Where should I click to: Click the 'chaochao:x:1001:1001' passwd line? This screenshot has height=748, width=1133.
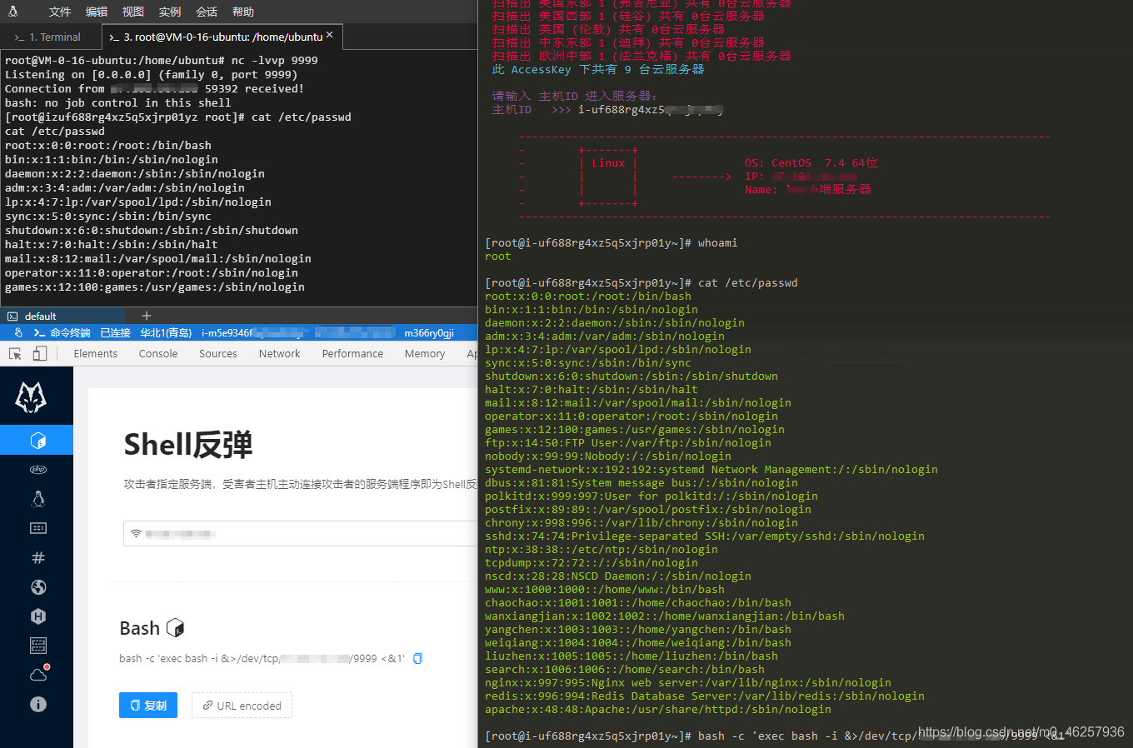tap(638, 603)
